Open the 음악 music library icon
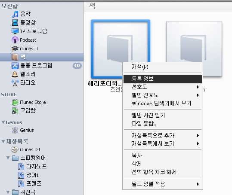This screenshot has width=232, height=195. click(15, 14)
